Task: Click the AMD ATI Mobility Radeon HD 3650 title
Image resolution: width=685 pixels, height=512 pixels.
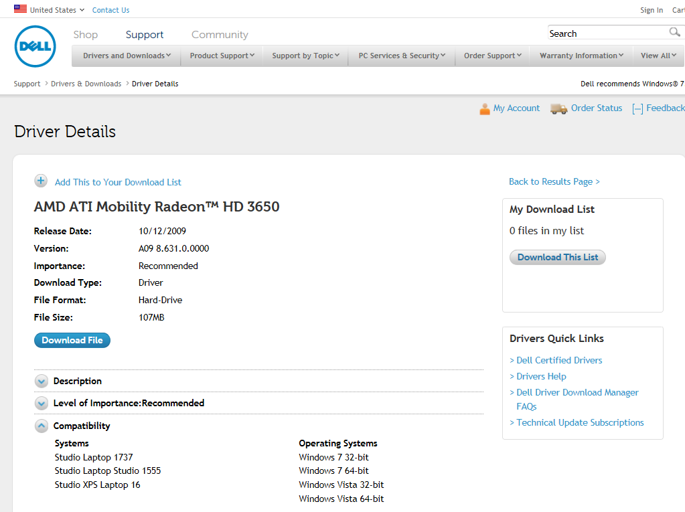Action: 157,206
